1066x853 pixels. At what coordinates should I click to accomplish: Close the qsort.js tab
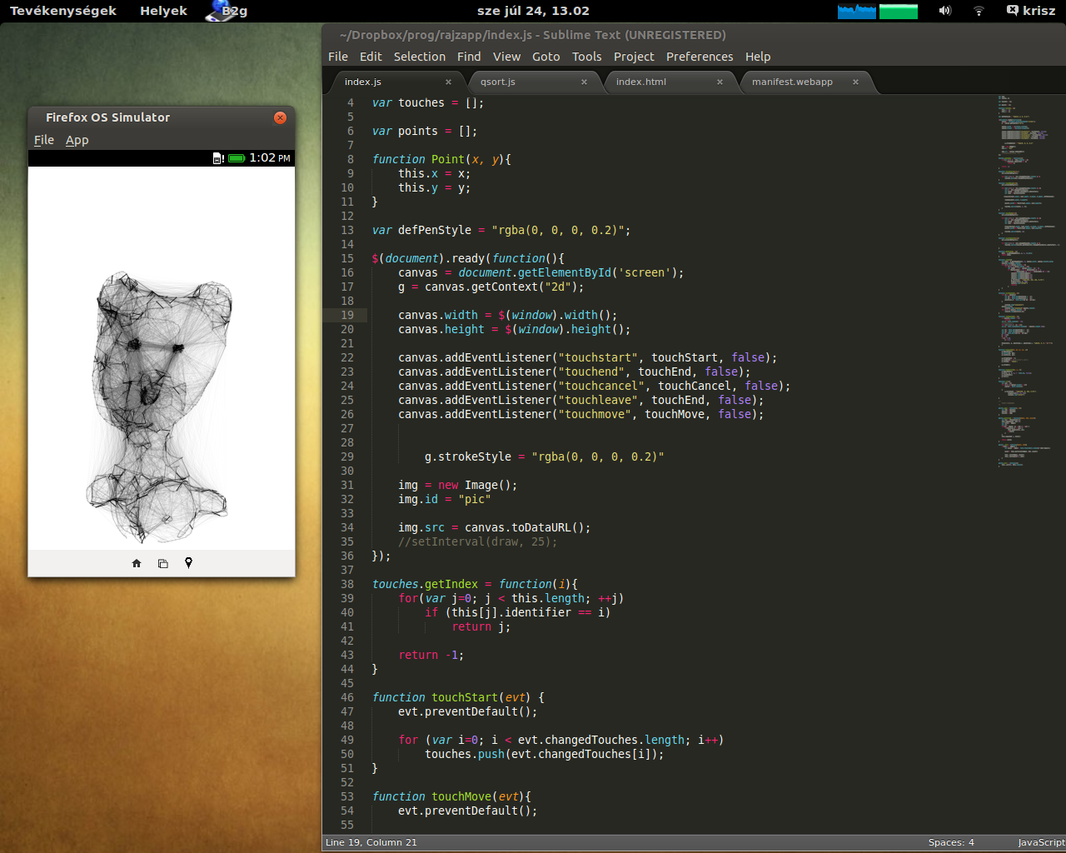pos(584,82)
